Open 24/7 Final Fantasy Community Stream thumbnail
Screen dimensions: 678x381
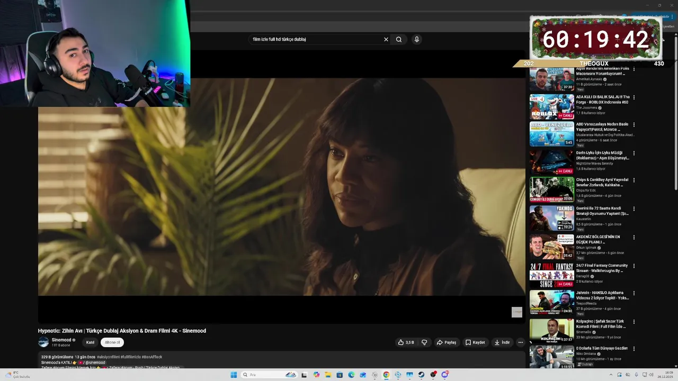click(551, 275)
